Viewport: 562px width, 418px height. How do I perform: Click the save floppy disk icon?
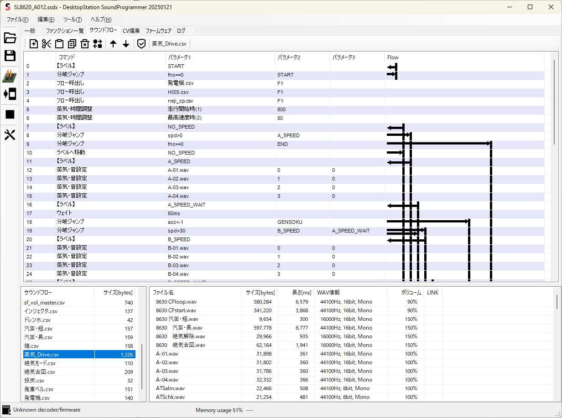tap(10, 56)
